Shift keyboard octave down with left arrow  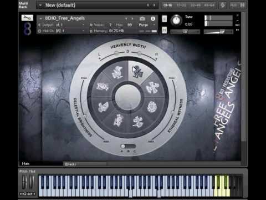pos(21,194)
